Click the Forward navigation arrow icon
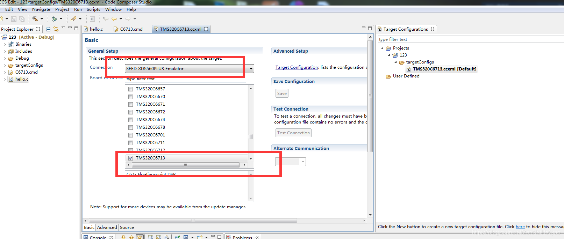This screenshot has width=564, height=239. (128, 19)
